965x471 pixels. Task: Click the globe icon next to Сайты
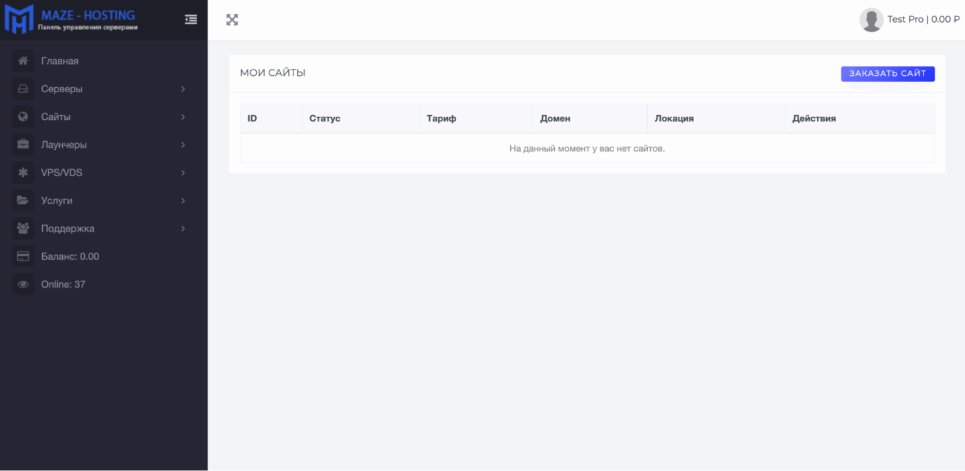23,117
